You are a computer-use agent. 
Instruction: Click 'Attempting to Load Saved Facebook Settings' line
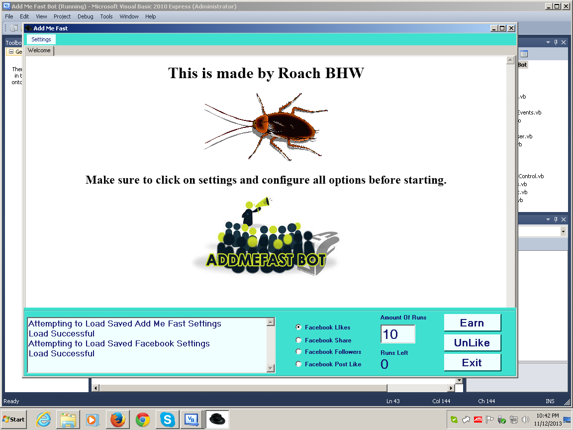[x=119, y=343]
